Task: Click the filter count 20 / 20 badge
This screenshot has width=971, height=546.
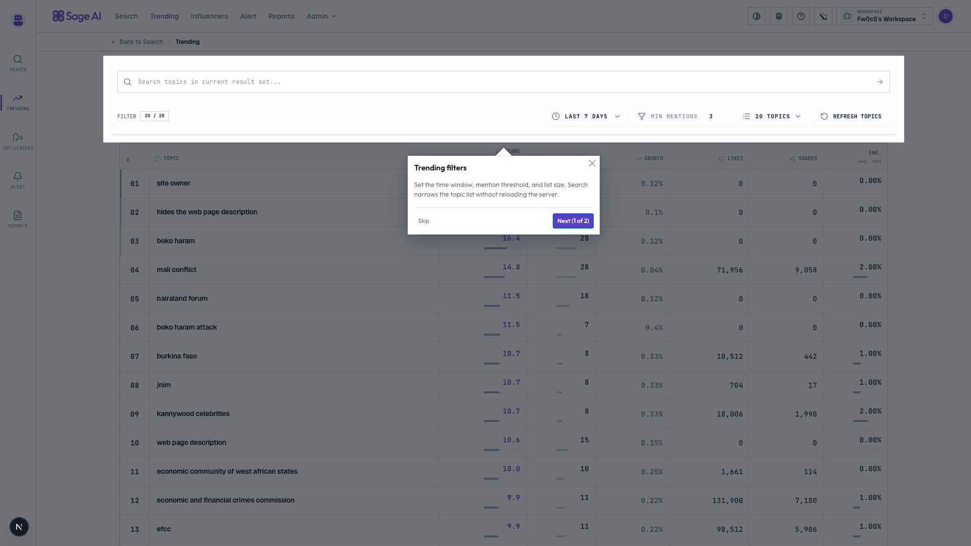Action: coord(154,116)
